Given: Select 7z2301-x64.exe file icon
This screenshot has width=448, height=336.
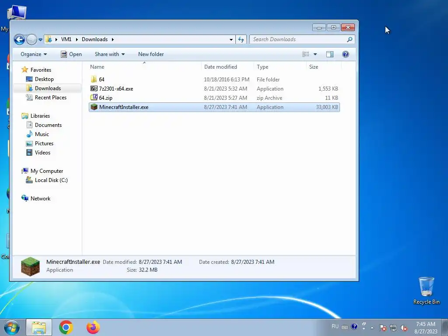Looking at the screenshot, I should click(x=94, y=88).
